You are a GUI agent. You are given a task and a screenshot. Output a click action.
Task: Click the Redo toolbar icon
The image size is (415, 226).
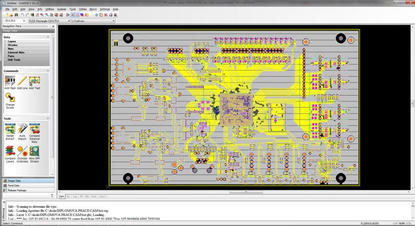tap(28, 15)
